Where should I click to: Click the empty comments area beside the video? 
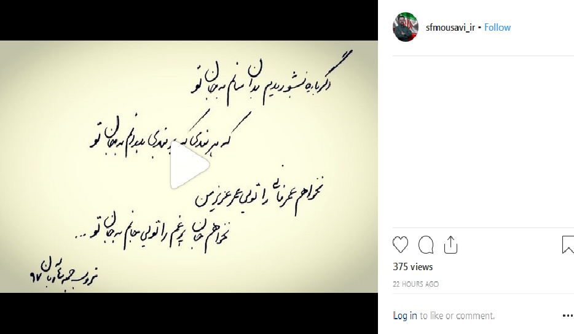click(483, 142)
